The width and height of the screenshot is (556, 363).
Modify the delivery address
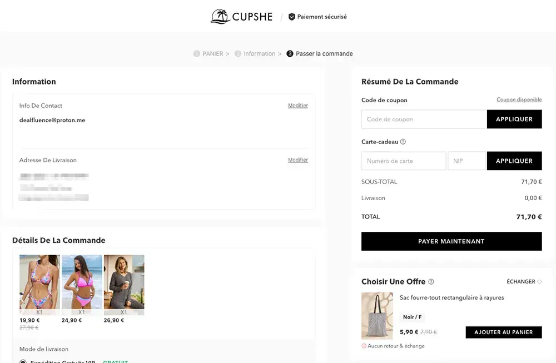coord(298,160)
